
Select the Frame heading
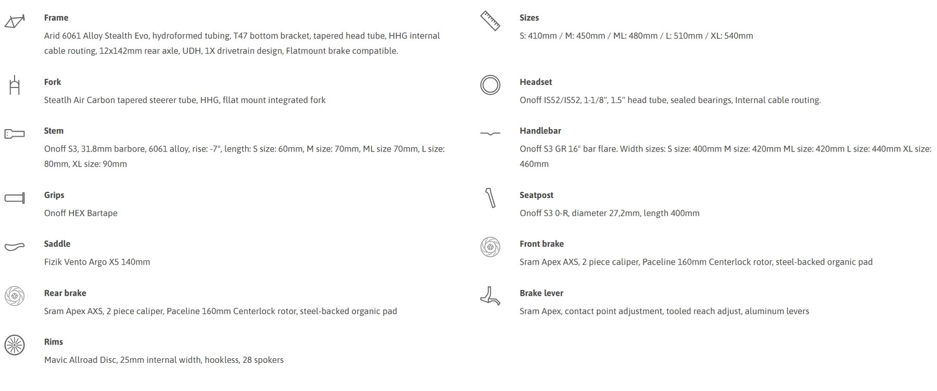point(56,18)
